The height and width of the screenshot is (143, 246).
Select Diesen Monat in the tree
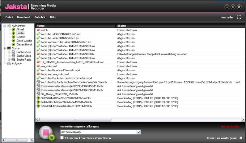24,44
